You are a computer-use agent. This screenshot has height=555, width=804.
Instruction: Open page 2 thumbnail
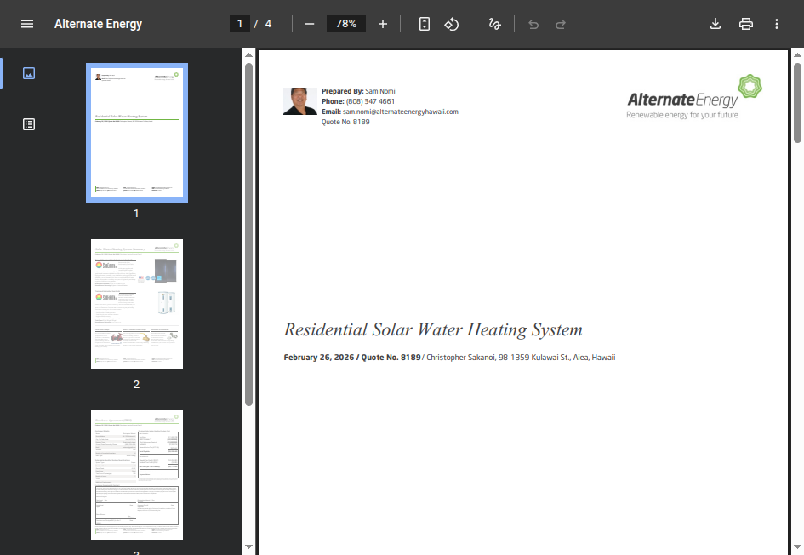tap(137, 304)
